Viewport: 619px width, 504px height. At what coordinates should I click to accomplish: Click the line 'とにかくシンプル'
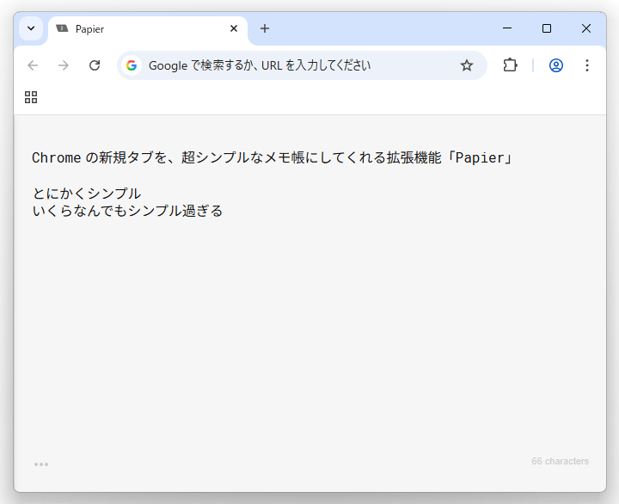(x=87, y=194)
